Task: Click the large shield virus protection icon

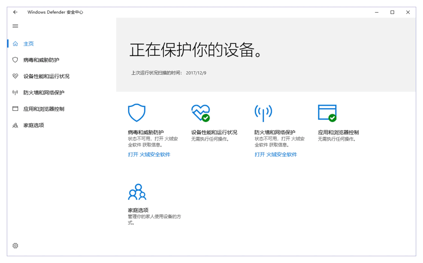Action: pyautogui.click(x=136, y=113)
